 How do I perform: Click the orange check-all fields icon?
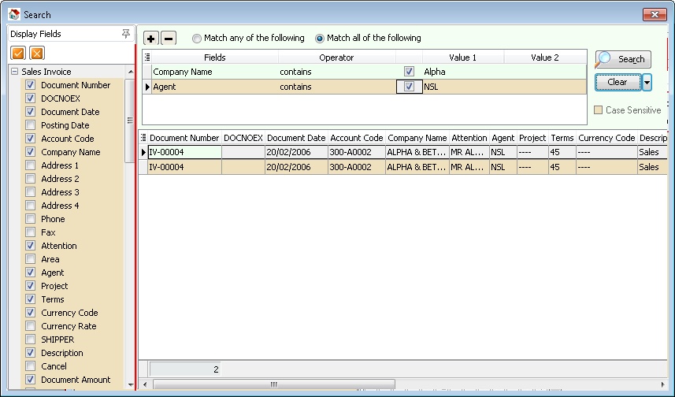pos(17,53)
